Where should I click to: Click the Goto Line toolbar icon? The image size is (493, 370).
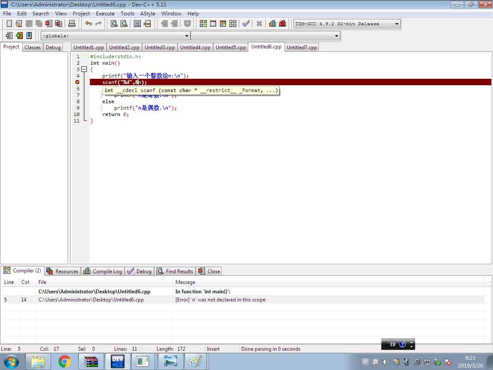147,24
